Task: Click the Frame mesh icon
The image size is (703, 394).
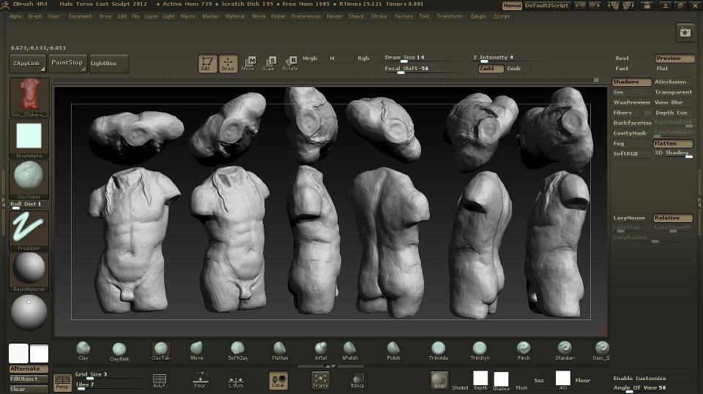Action: point(320,380)
